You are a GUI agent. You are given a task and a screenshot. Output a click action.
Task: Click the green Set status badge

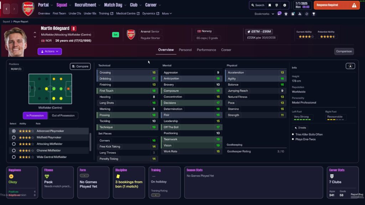point(115,35)
